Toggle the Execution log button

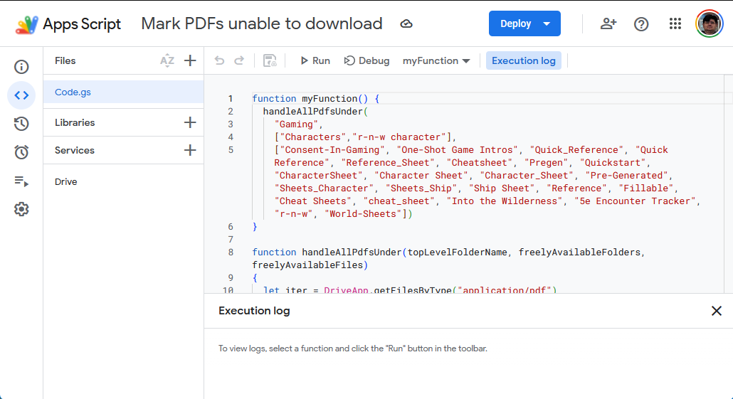(x=523, y=61)
